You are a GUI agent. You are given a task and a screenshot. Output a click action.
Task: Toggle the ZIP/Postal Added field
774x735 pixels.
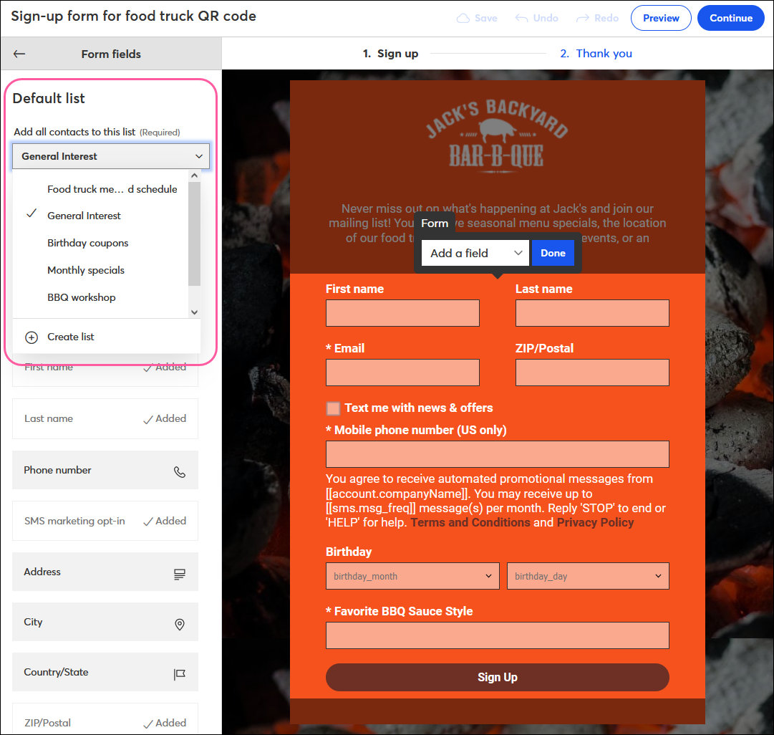click(105, 720)
